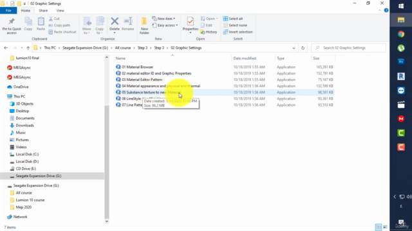The image size is (412, 231).
Task: Sort by the Name column header
Action: coord(120,58)
